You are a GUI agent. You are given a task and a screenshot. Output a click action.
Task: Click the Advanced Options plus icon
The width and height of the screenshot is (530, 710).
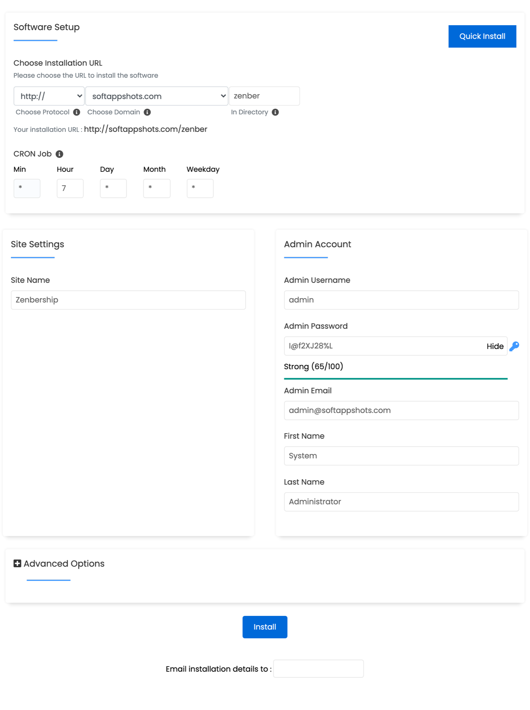[x=17, y=563]
